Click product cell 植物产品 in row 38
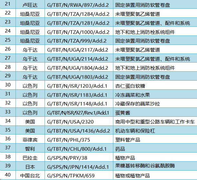The image size is (197, 180). [155, 157]
